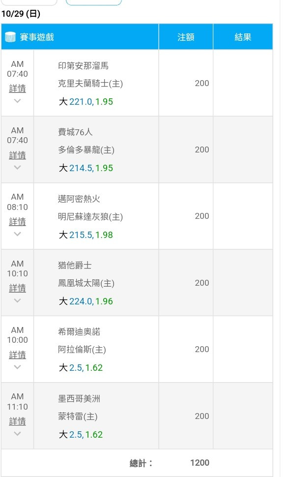Click the outlined button above the date
Screen dimensions: 288x477
click(94, 2)
